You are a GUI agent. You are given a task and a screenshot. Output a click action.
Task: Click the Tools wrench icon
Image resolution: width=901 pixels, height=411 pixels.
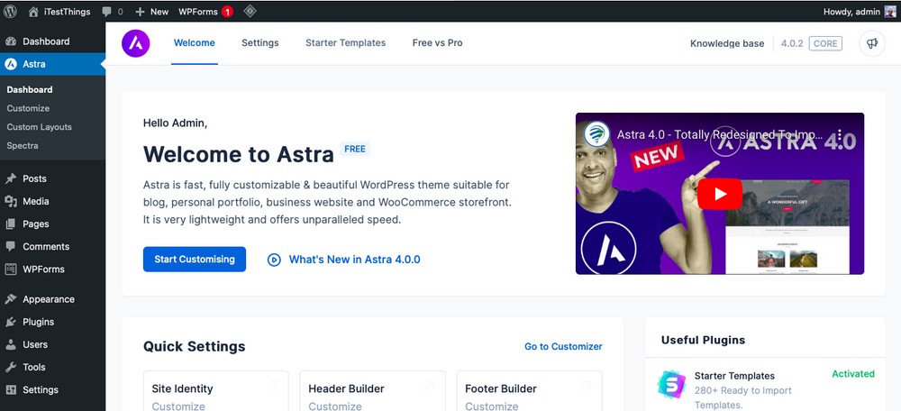click(x=10, y=367)
